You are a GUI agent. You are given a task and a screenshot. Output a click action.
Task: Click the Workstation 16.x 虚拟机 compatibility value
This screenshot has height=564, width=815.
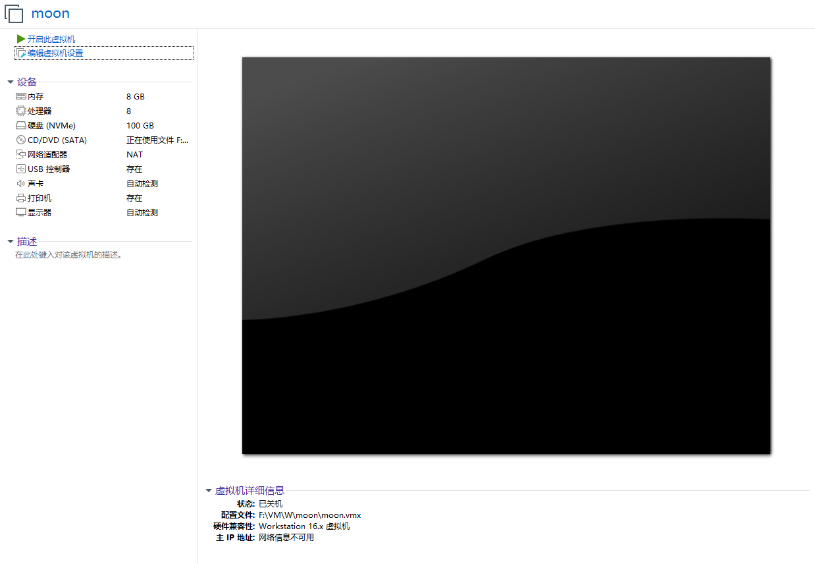tap(304, 526)
